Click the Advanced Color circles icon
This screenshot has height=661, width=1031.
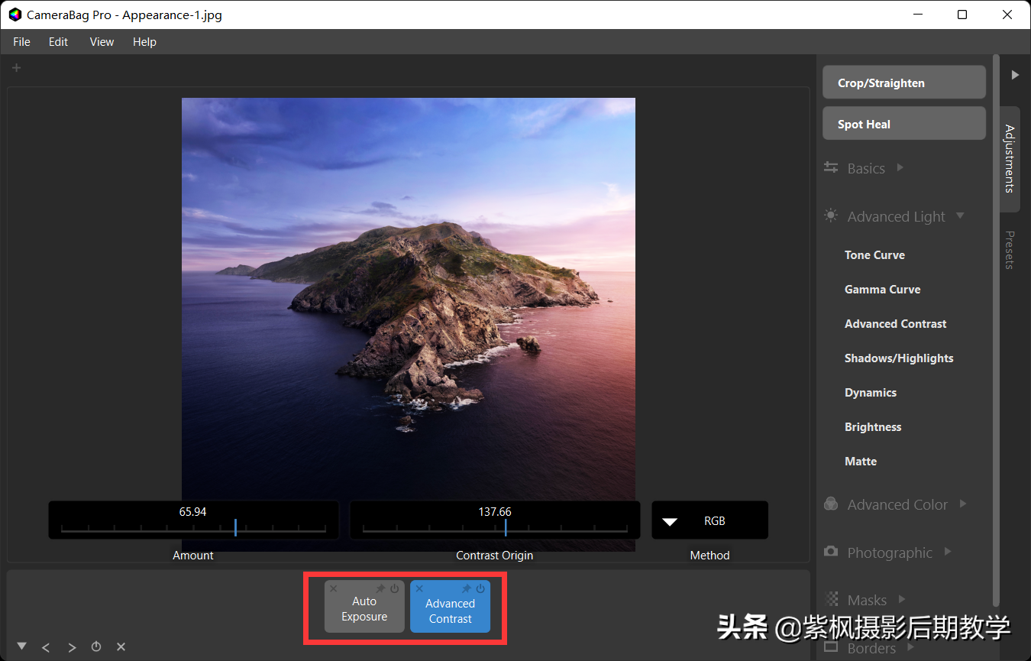click(x=831, y=504)
